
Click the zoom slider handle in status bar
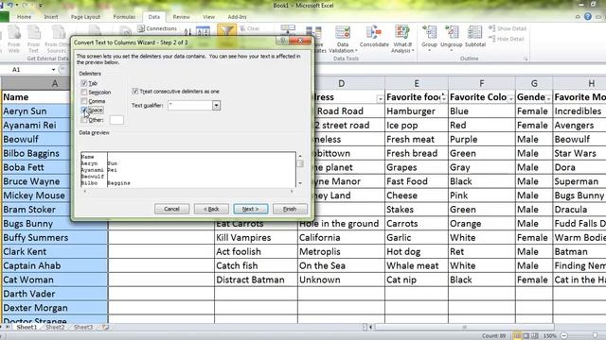(596, 336)
